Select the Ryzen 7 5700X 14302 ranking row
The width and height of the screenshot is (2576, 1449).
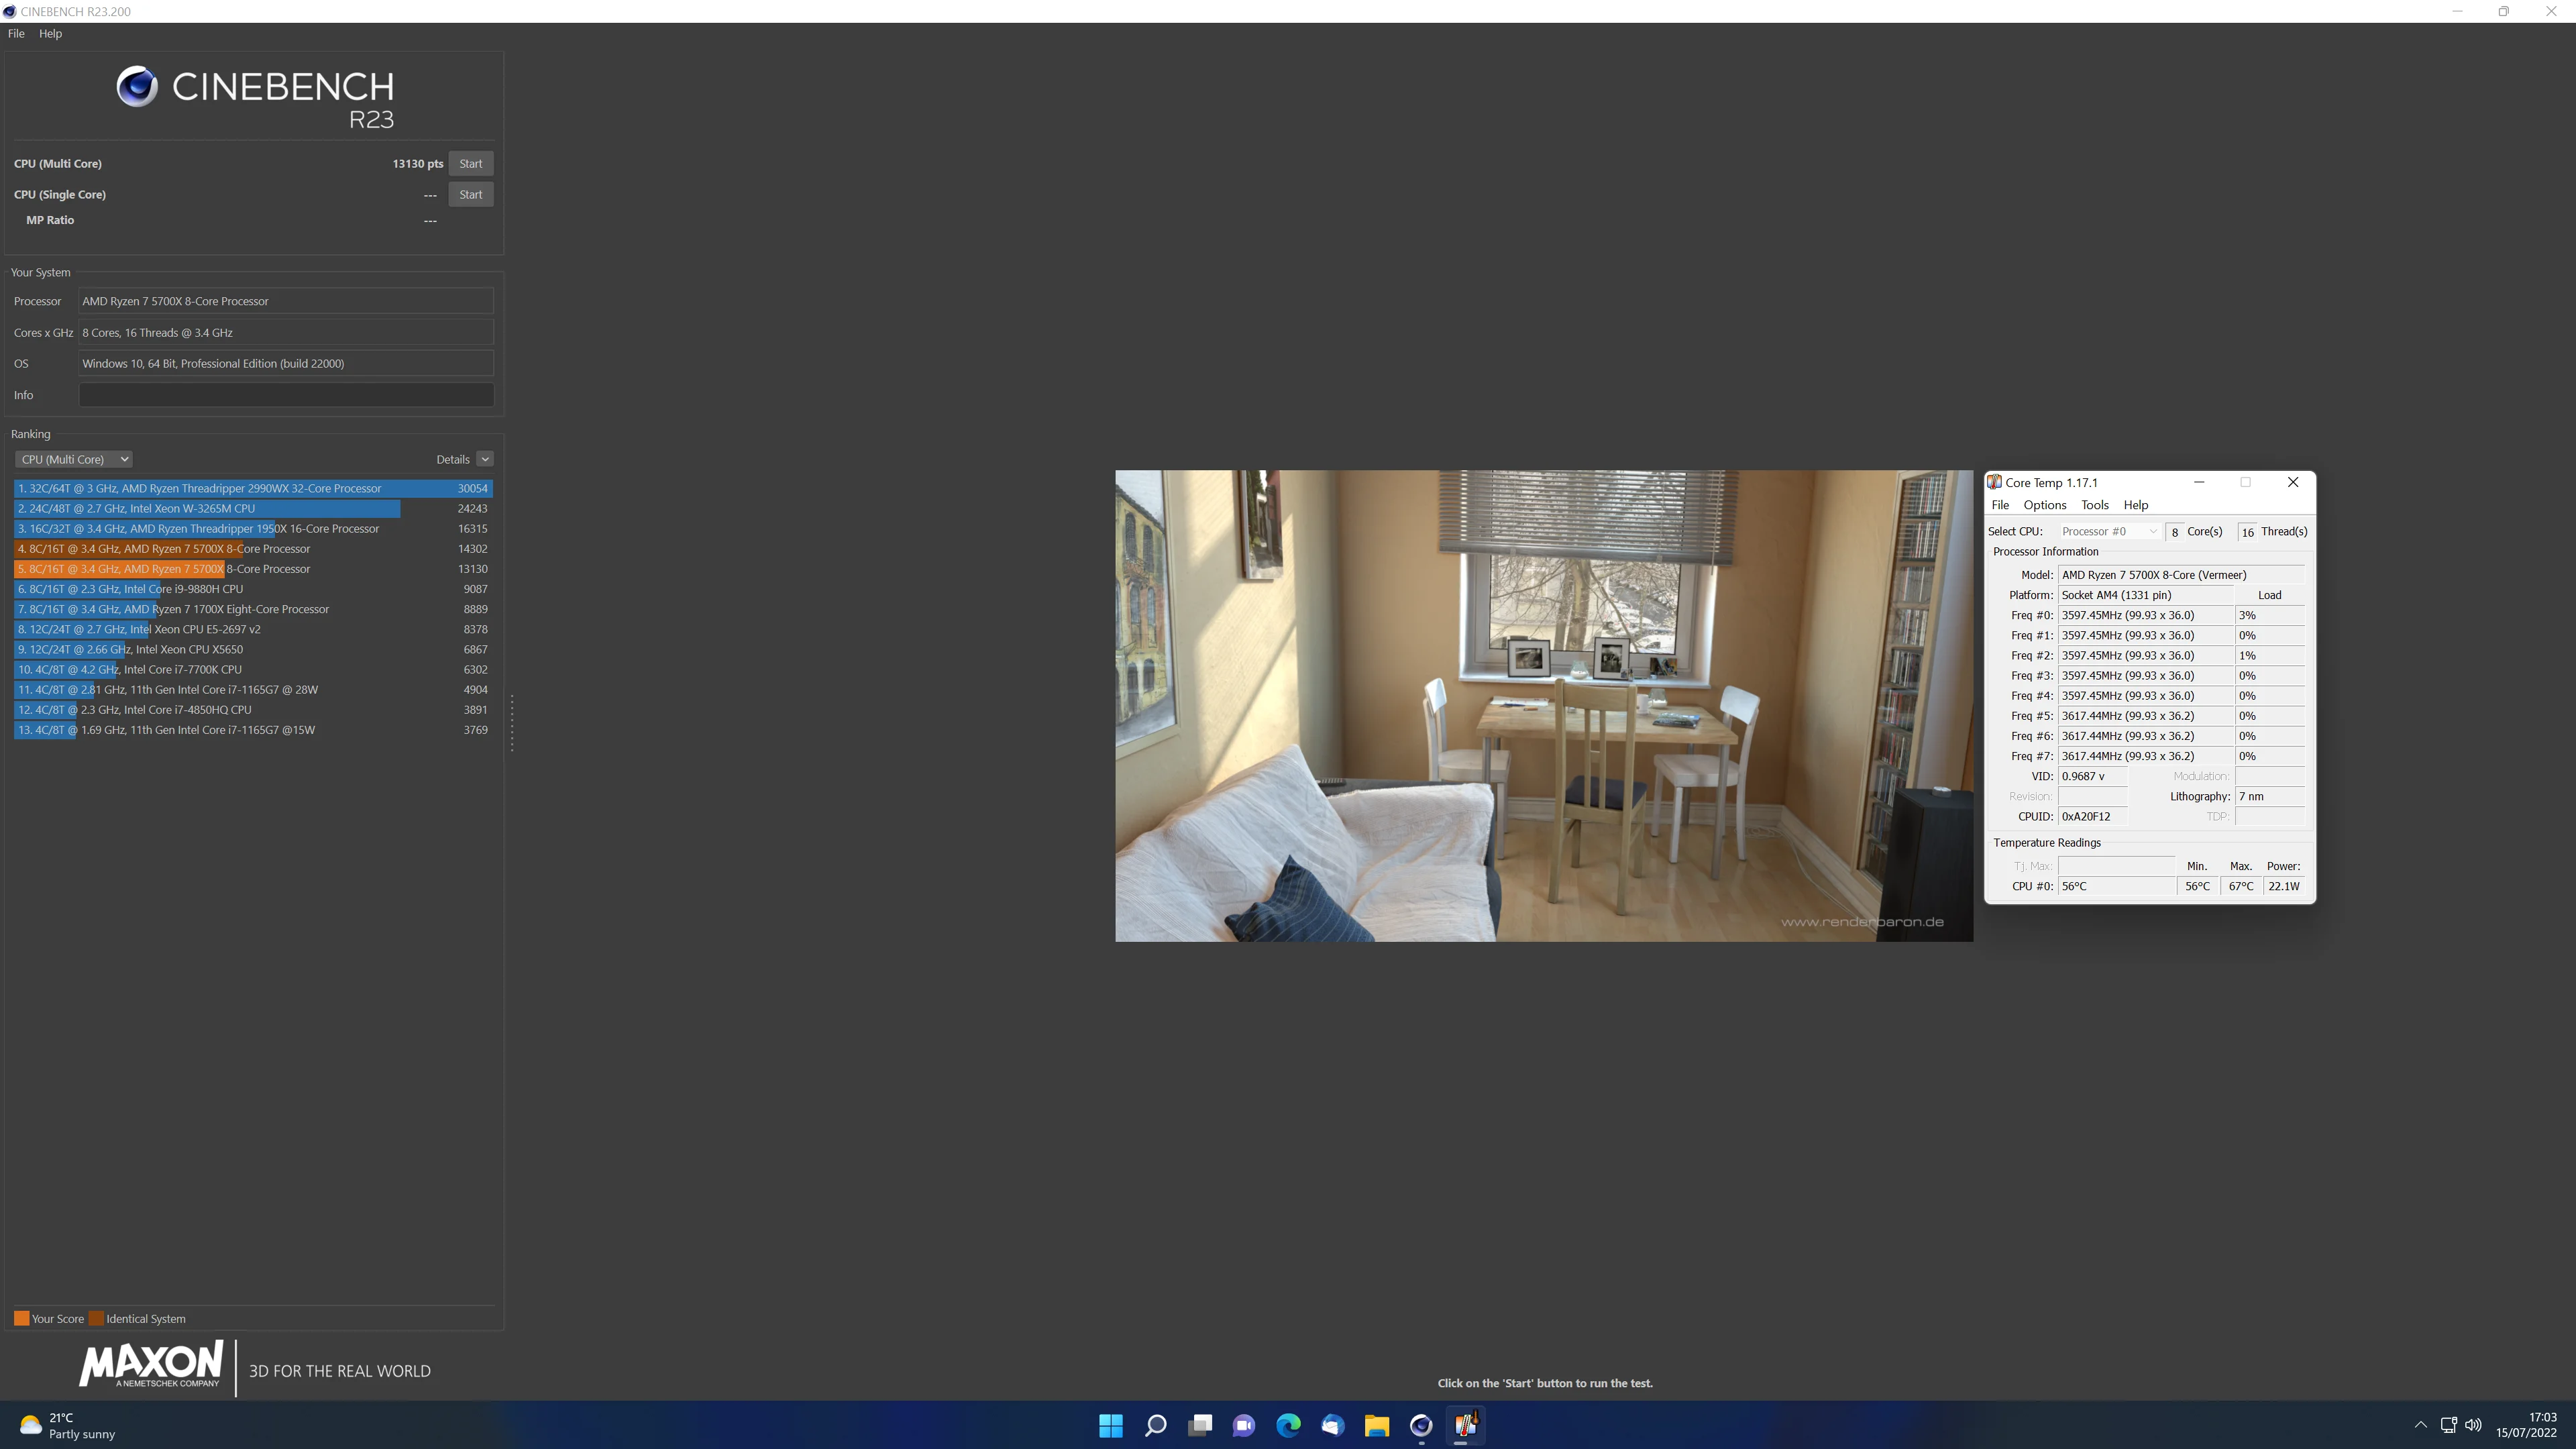[253, 548]
